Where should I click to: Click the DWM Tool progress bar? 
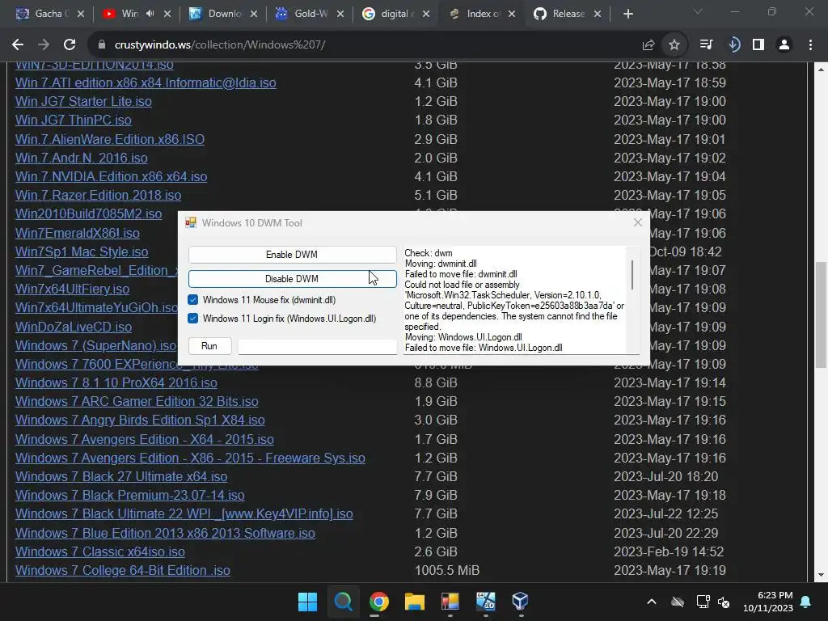[317, 346]
